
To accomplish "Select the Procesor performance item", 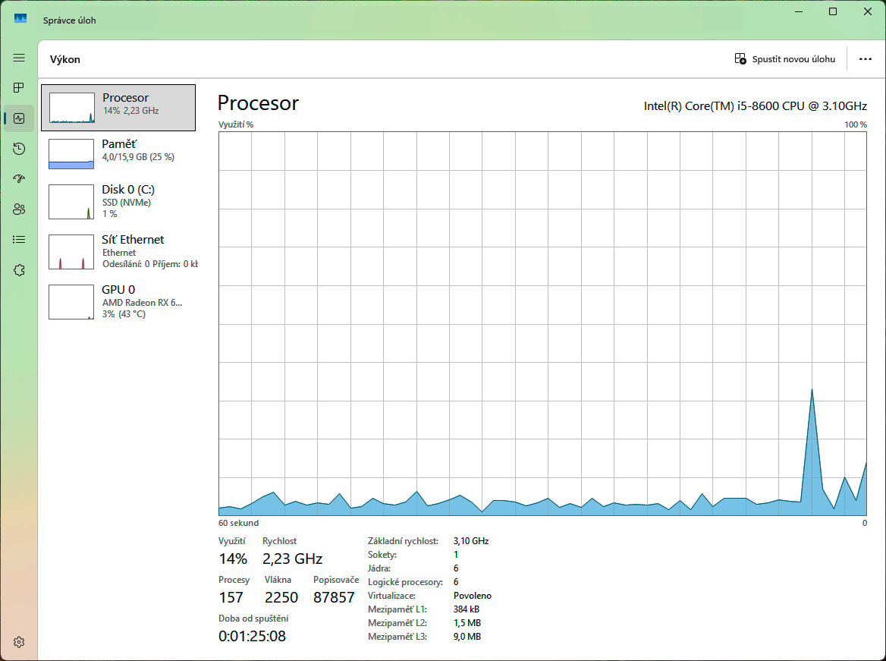I will 118,108.
